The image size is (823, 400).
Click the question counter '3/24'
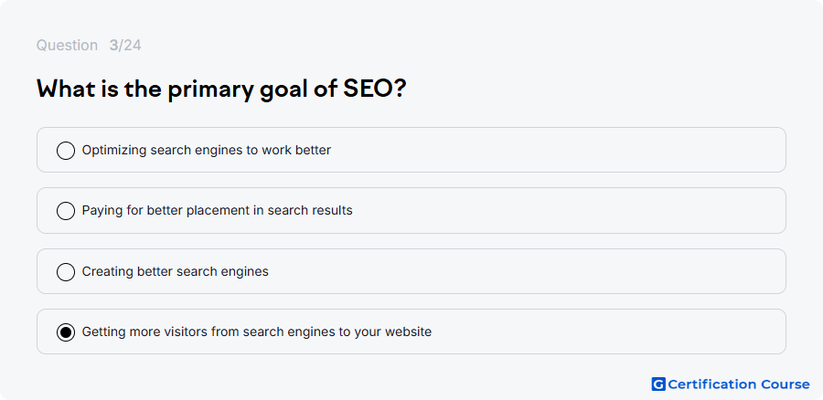(125, 46)
